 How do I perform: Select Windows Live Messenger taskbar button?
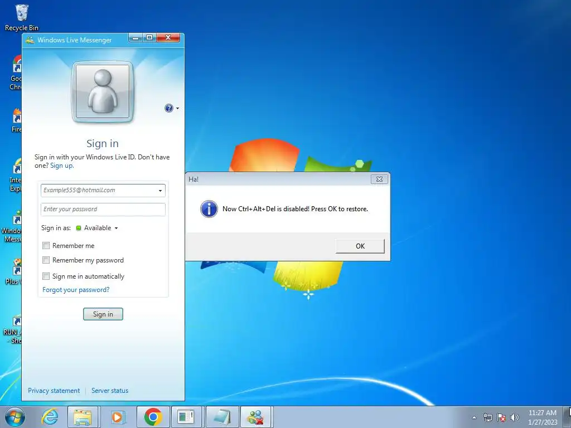(x=255, y=417)
